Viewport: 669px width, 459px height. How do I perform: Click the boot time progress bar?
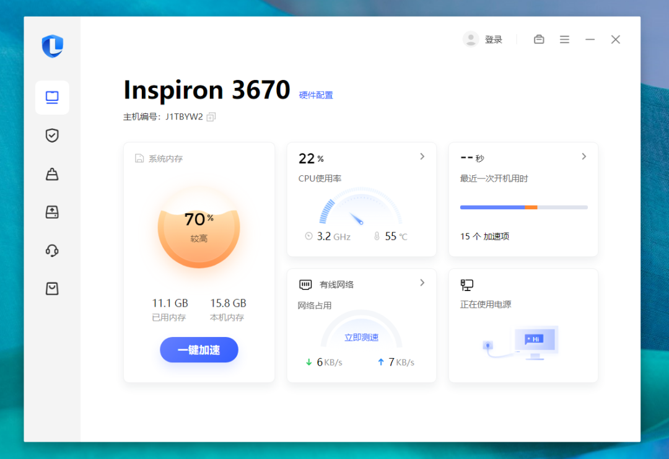click(x=523, y=208)
